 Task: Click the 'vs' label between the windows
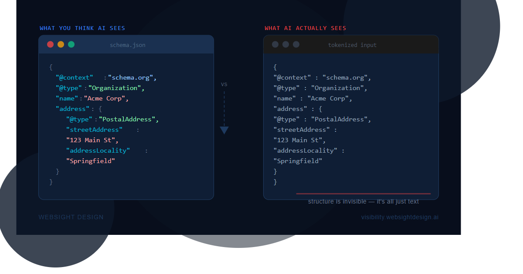click(224, 84)
